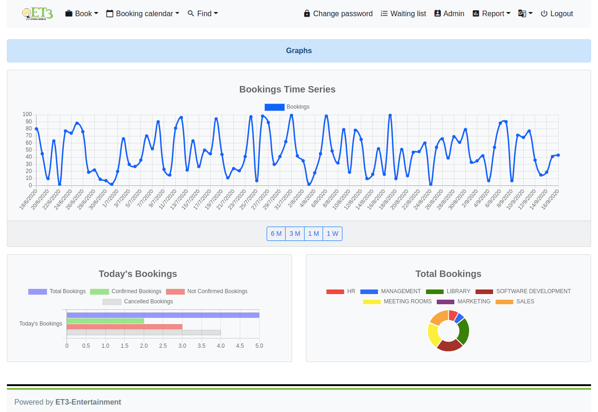598x412 pixels.
Task: Click the MANAGEMENT blue legend swatch
Action: (x=369, y=291)
